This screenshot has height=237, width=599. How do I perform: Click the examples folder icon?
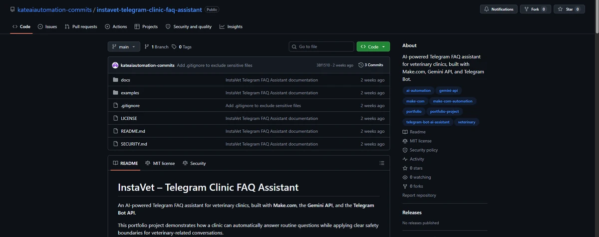116,93
